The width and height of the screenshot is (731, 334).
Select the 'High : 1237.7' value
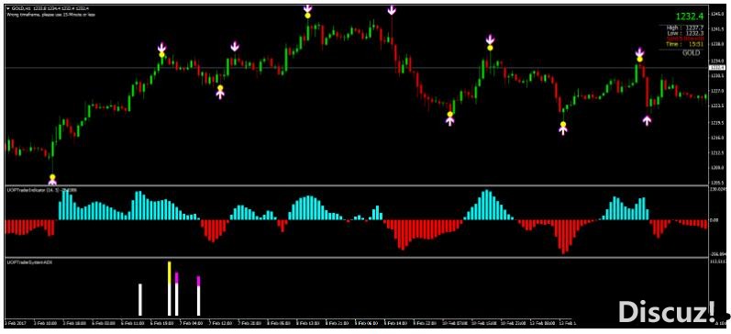(685, 28)
